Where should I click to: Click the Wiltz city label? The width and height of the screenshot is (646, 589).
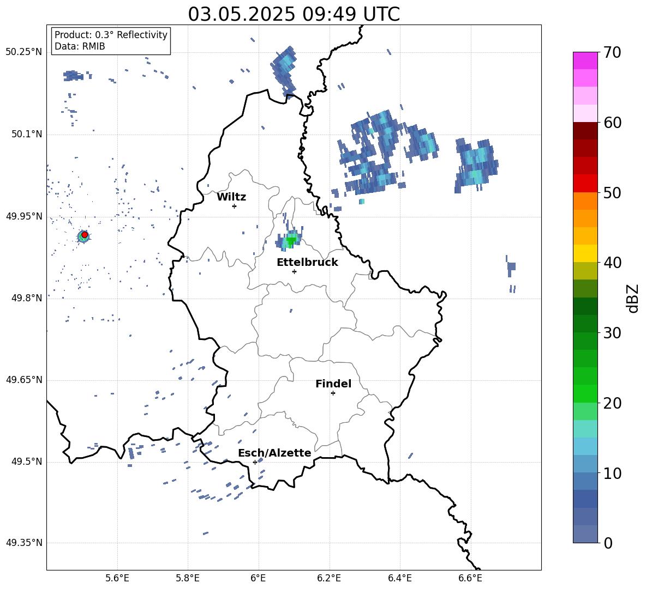(231, 197)
